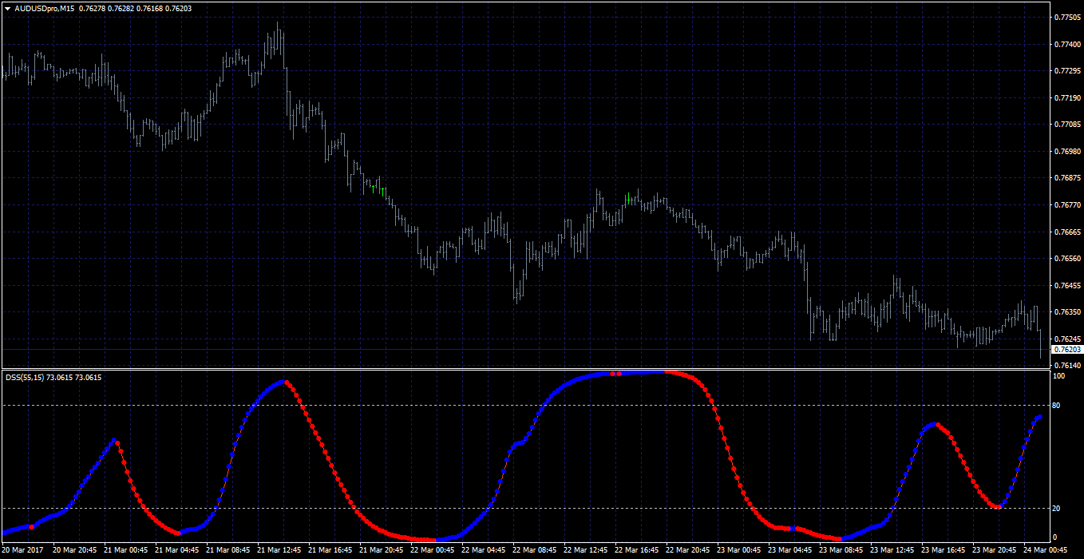Click the 23 Mar 12:45 time label
Screen dimensions: 1084x559
point(892,550)
